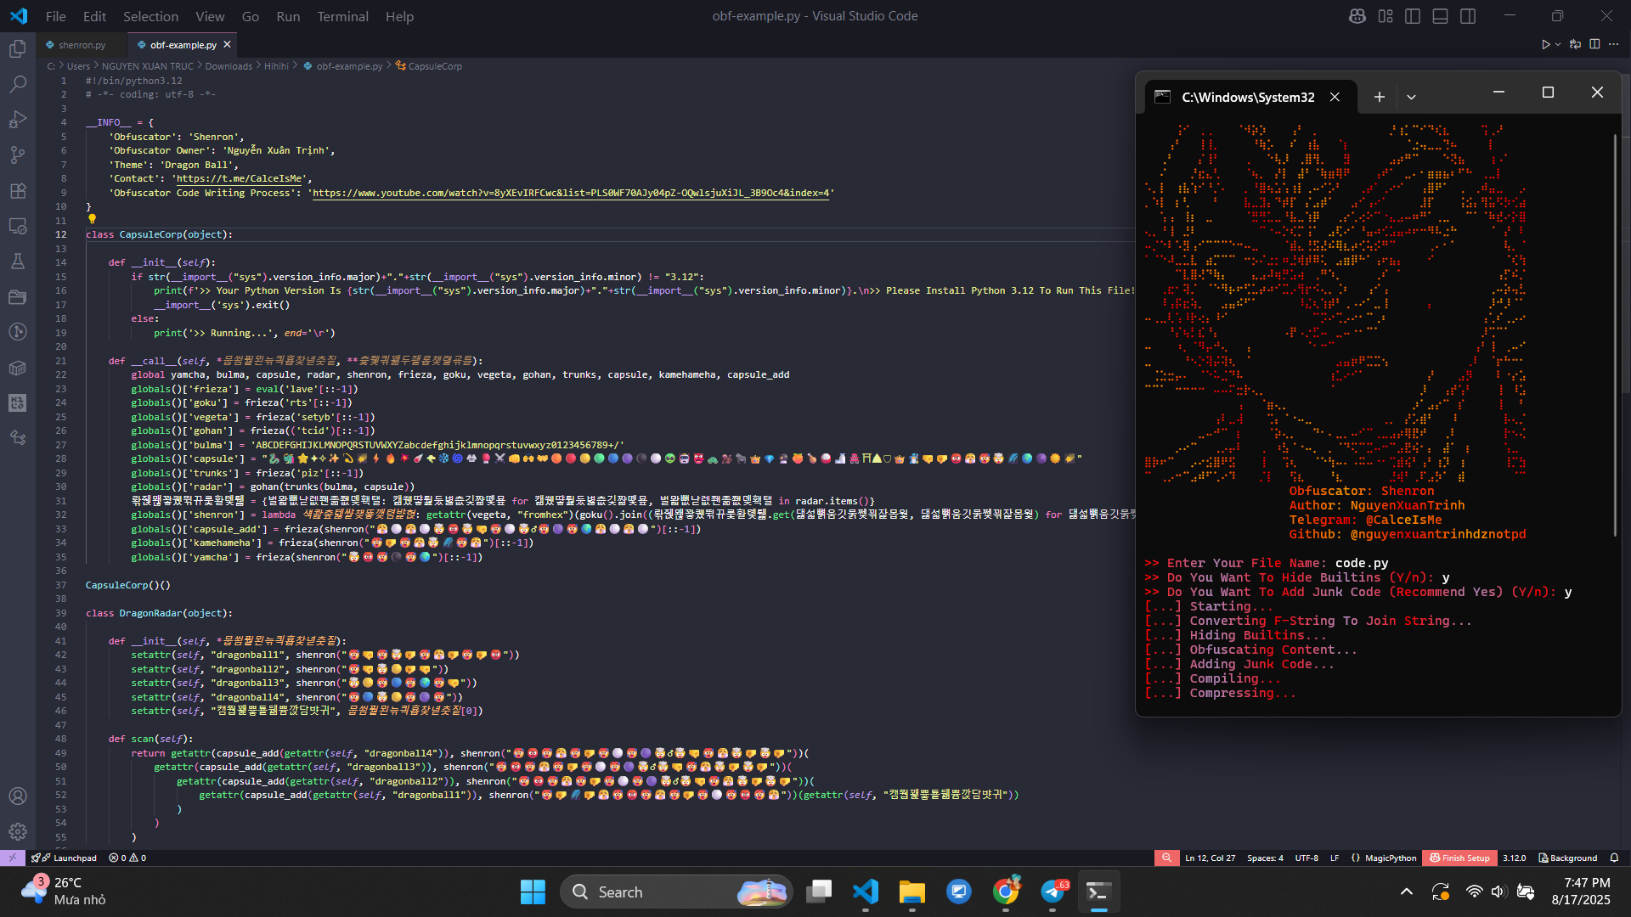Click the open changes compare icon
This screenshot has height=917, width=1631.
(x=1576, y=44)
